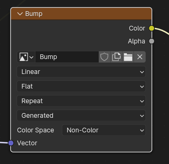Screen dimensions: 169x164
Task: Collapse the Bump node using header chevron
Action: pyautogui.click(x=20, y=14)
